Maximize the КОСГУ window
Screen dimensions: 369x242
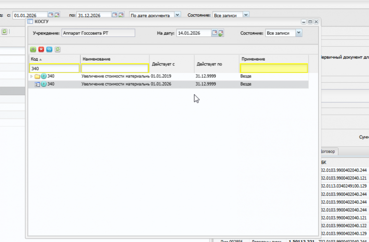(x=310, y=22)
